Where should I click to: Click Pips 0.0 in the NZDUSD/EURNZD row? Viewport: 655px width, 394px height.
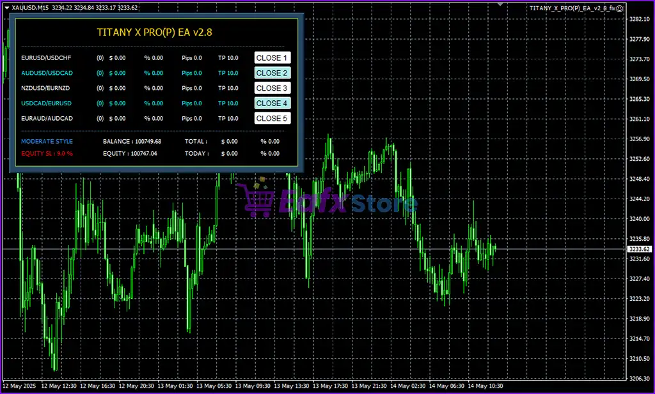[192, 88]
